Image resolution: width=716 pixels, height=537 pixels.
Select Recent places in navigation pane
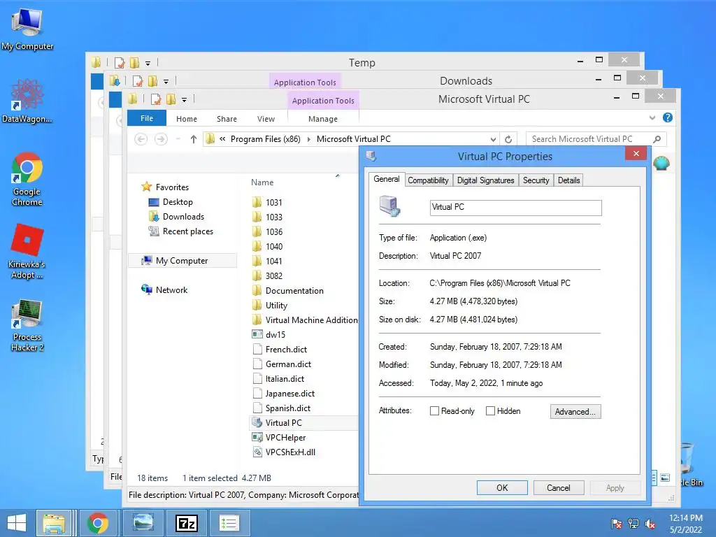[x=187, y=231]
